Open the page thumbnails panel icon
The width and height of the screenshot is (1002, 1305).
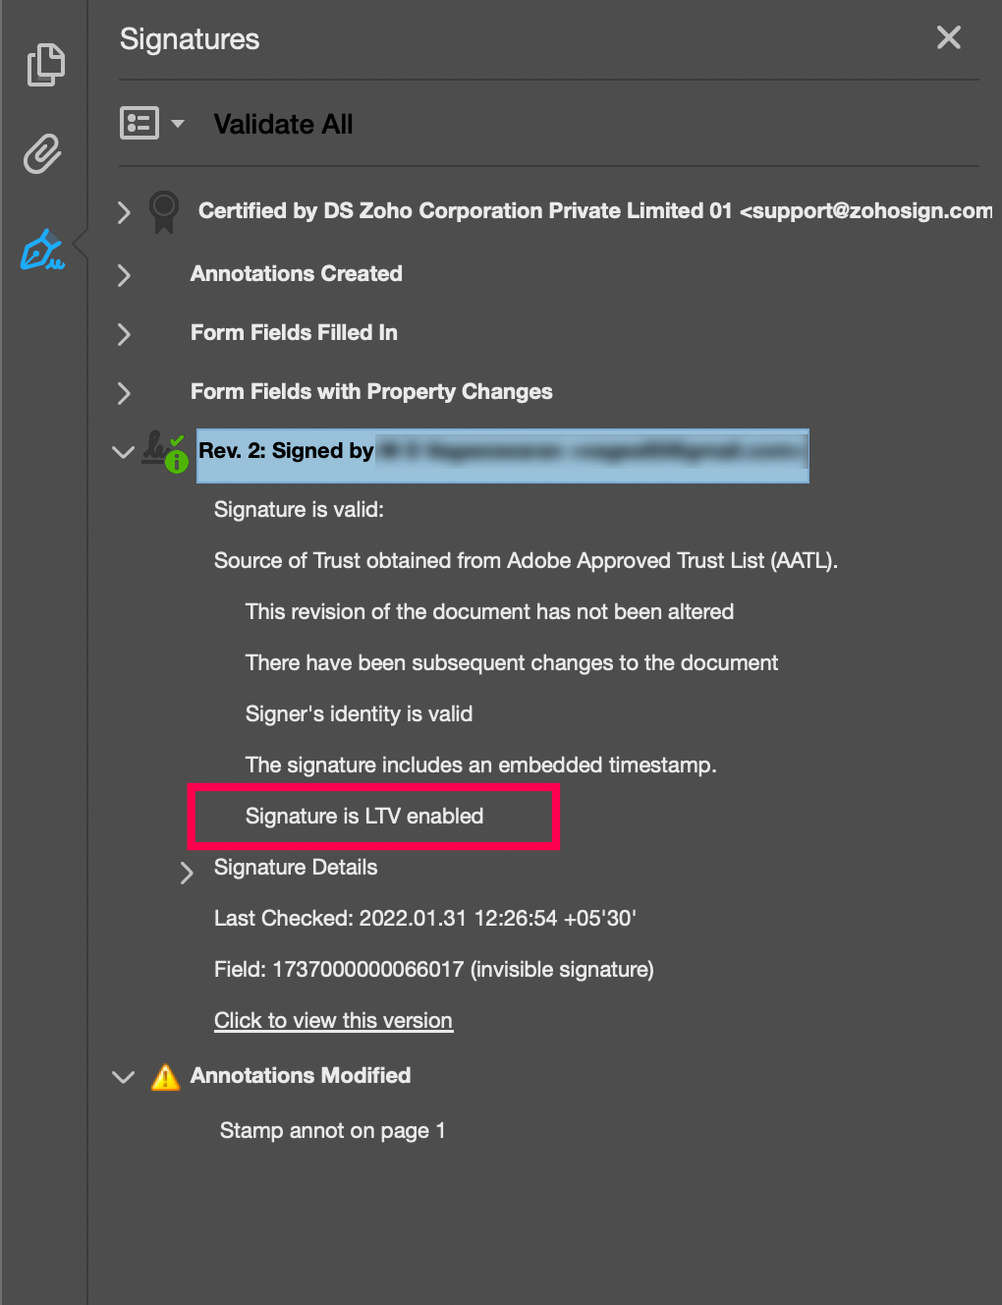click(x=45, y=65)
